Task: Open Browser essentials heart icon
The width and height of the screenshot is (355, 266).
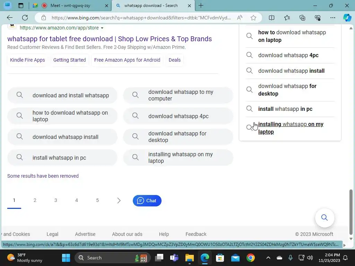Action: pos(318,18)
